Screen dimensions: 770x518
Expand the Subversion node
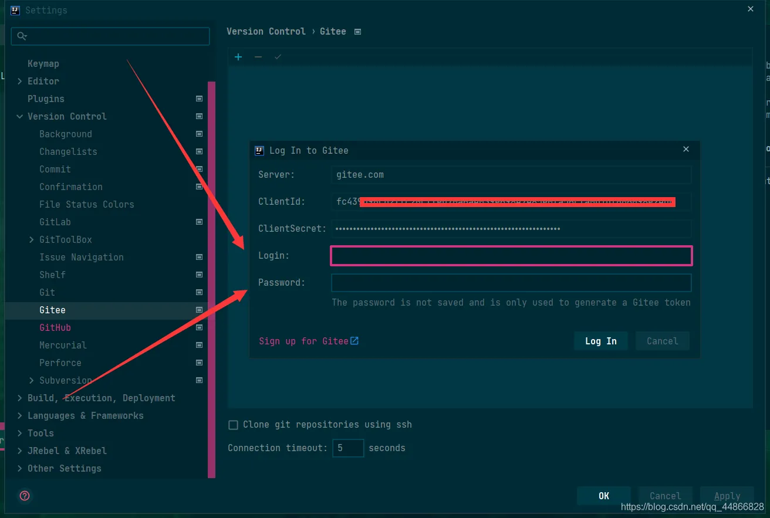click(x=32, y=380)
